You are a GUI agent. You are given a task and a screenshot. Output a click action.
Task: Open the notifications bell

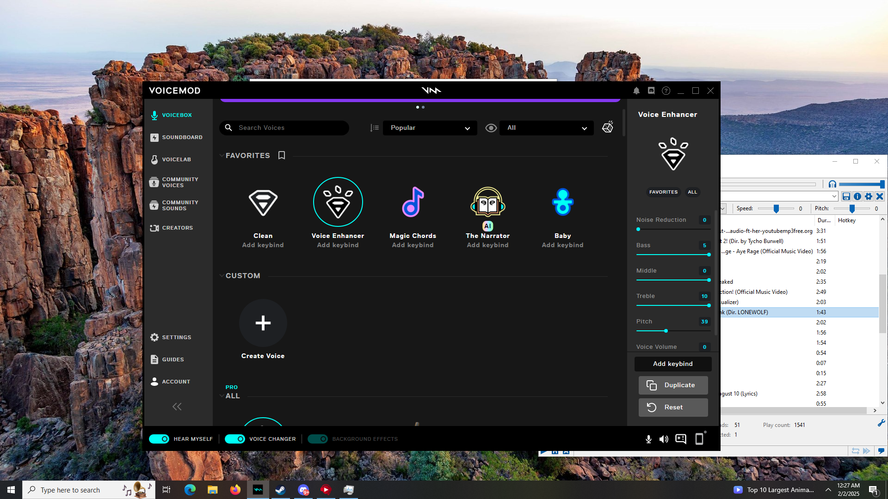[636, 91]
